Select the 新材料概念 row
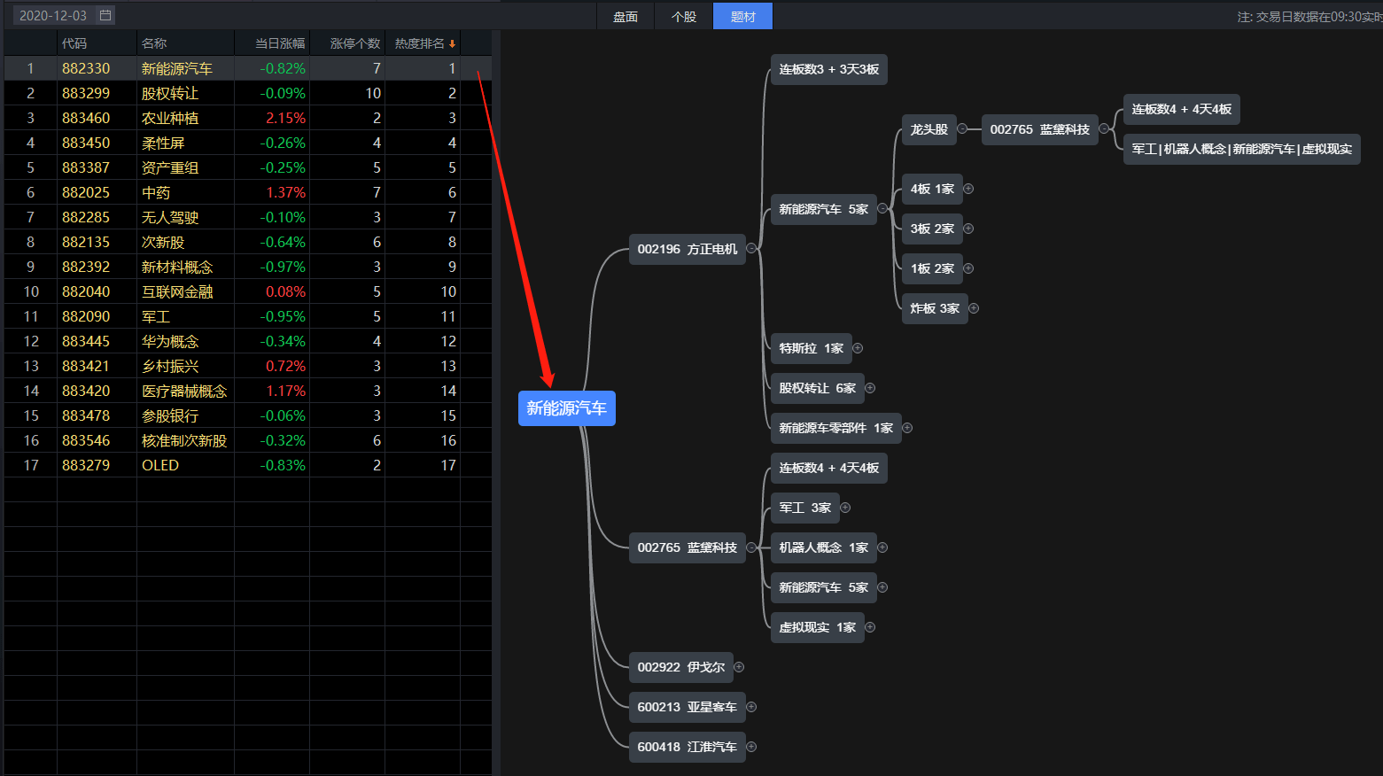The image size is (1383, 776). [247, 267]
